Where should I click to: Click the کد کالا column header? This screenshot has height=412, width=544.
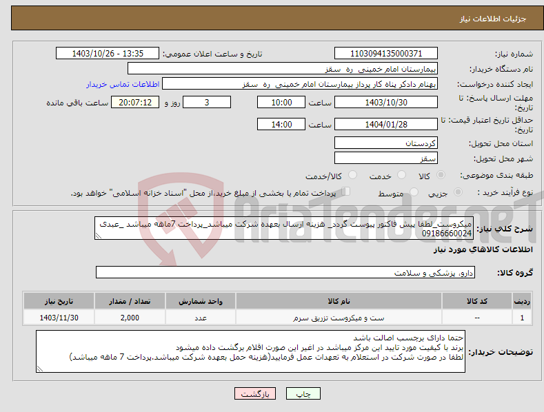click(x=477, y=301)
